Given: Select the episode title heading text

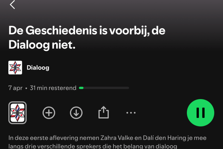Looking at the screenshot, I should point(87,38).
